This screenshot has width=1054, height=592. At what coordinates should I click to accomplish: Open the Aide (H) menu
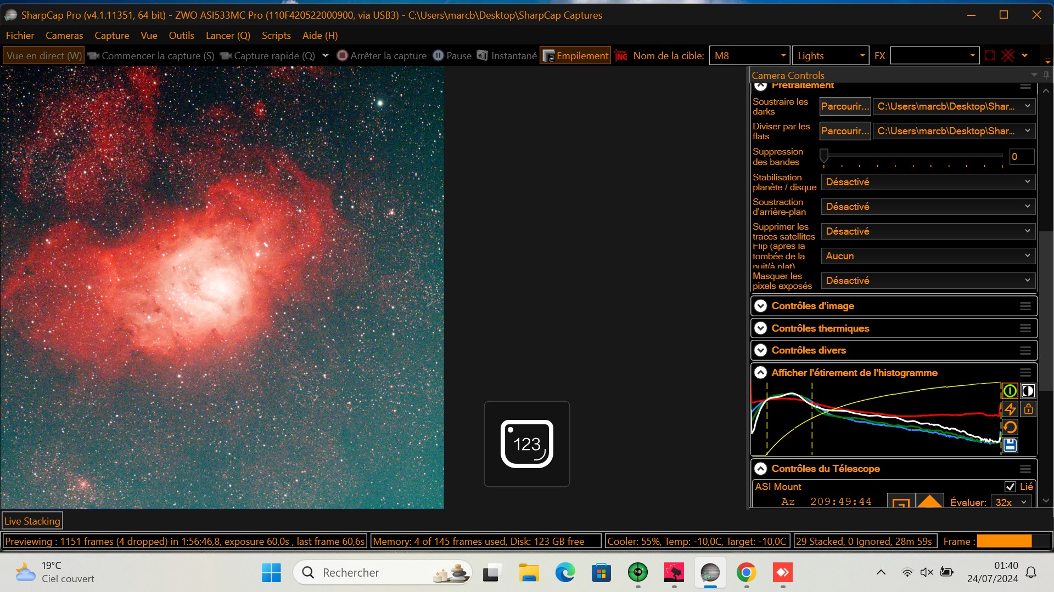(320, 36)
